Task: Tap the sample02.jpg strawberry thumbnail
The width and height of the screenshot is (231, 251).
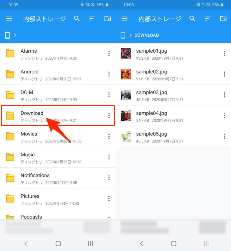Action: [126, 74]
